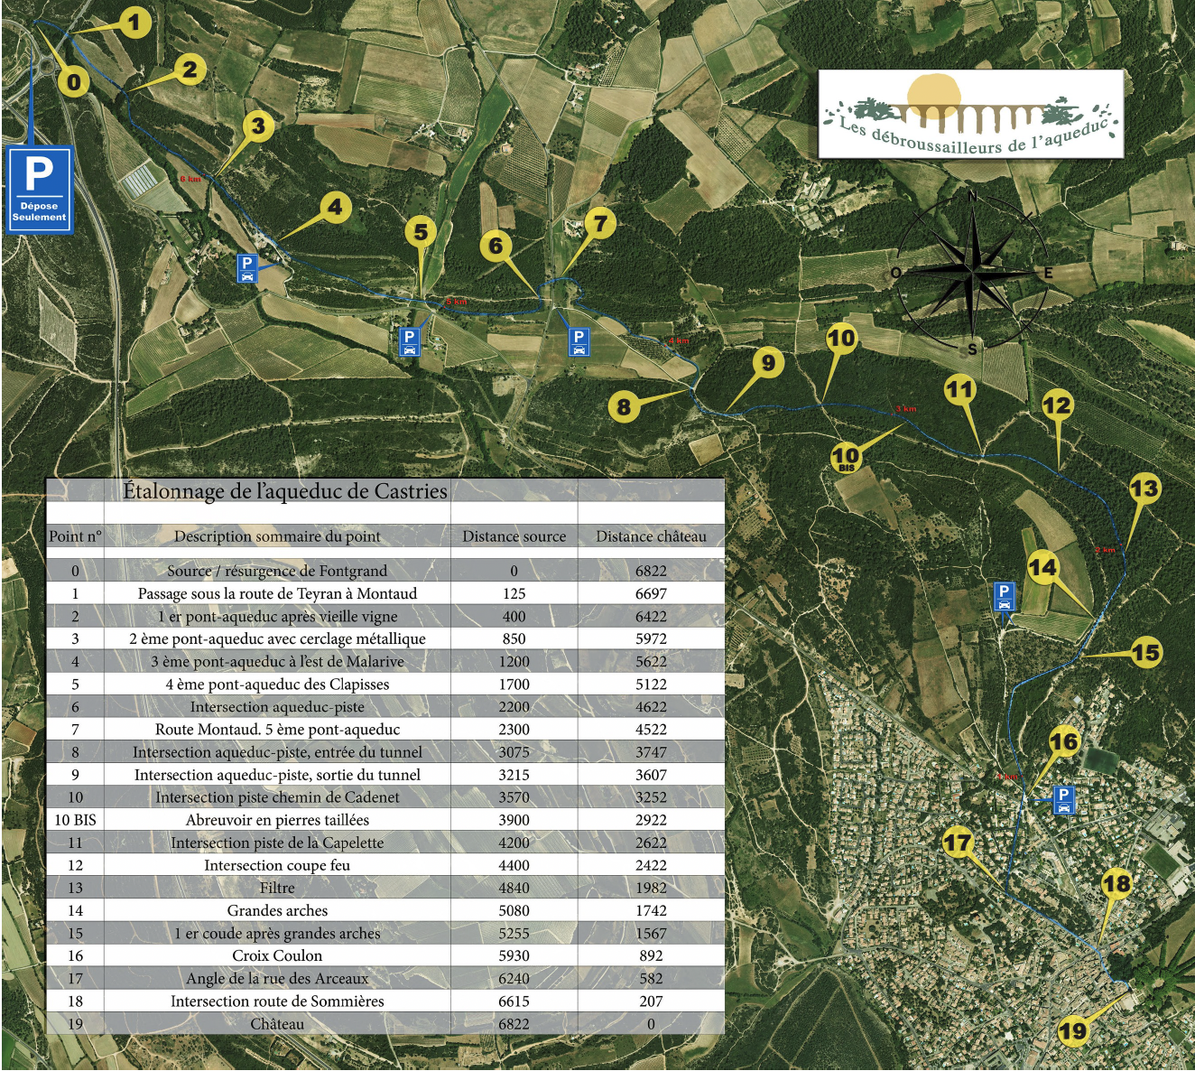1195x1071 pixels.
Task: Click the compass rose on the map
Action: coord(972,272)
